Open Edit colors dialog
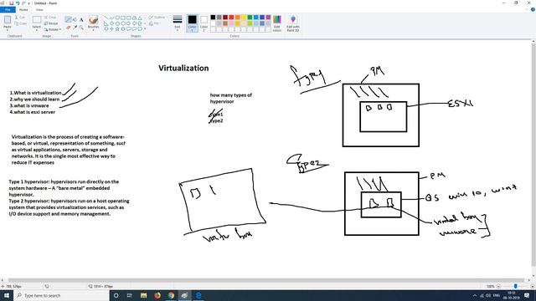Screen dimensions: 536x301 [277, 23]
